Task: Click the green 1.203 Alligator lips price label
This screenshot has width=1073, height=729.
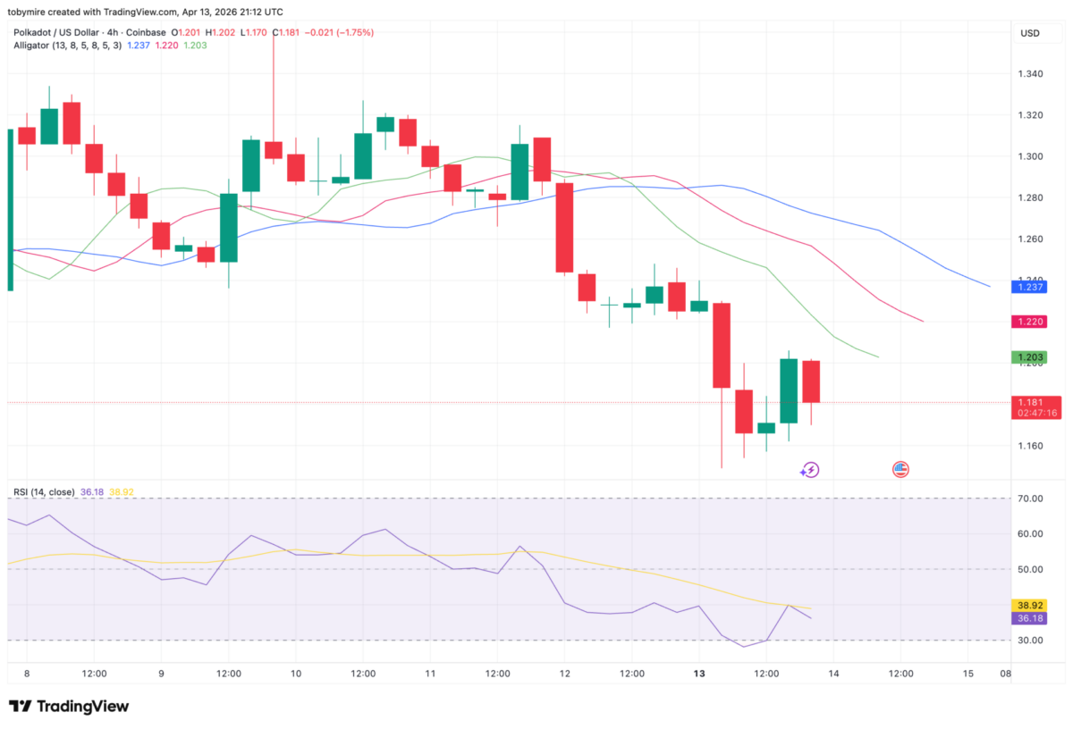Action: click(x=1030, y=356)
